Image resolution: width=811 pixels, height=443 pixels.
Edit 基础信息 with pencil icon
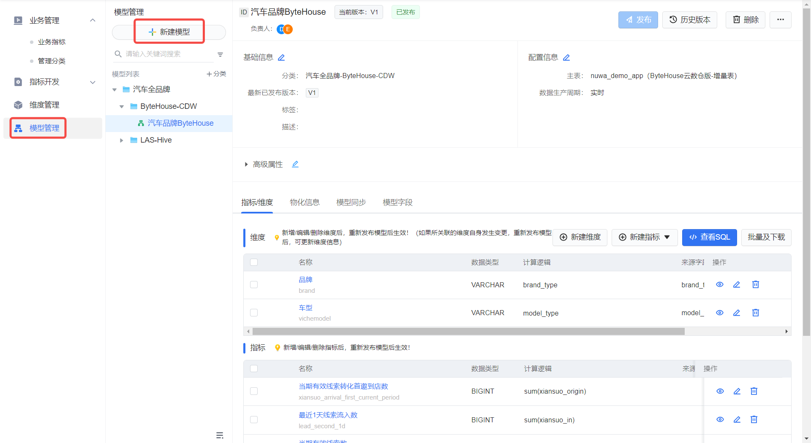point(281,57)
